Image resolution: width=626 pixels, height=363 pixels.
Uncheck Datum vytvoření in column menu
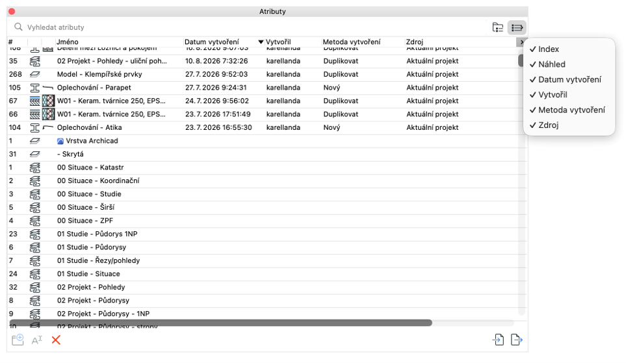[569, 79]
